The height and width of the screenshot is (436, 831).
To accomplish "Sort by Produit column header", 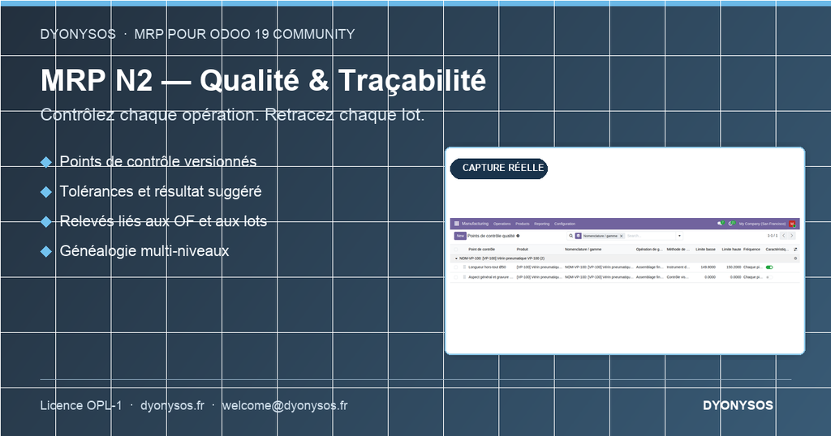I will 522,250.
